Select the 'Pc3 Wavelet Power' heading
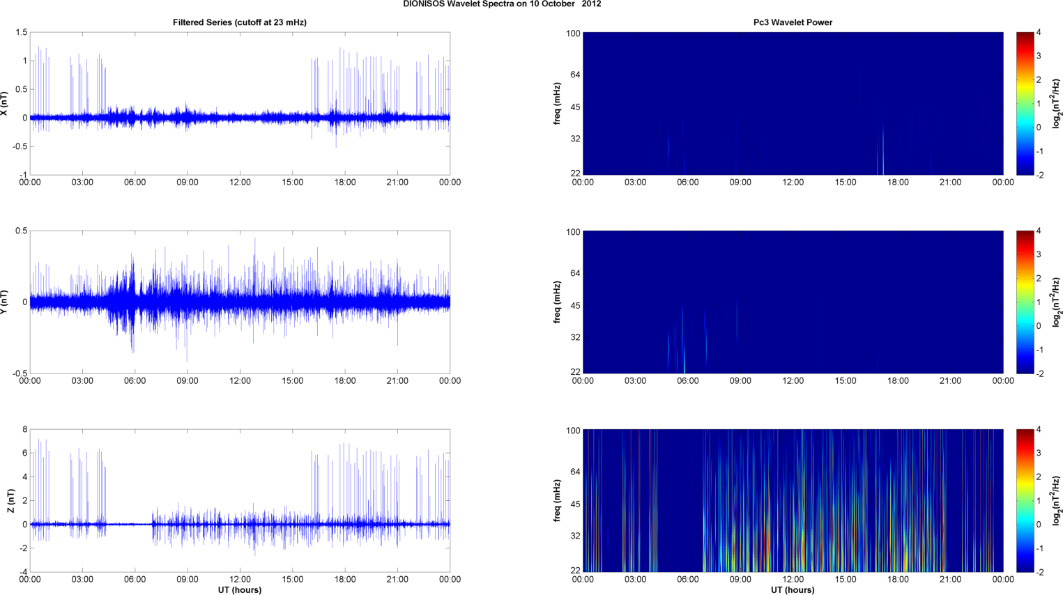The height and width of the screenshot is (595, 1063). click(793, 22)
